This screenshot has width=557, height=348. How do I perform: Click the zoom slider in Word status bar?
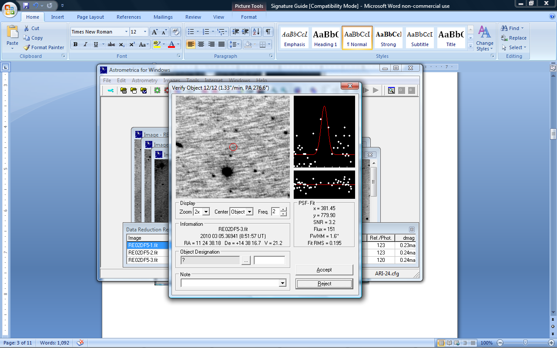tap(525, 343)
